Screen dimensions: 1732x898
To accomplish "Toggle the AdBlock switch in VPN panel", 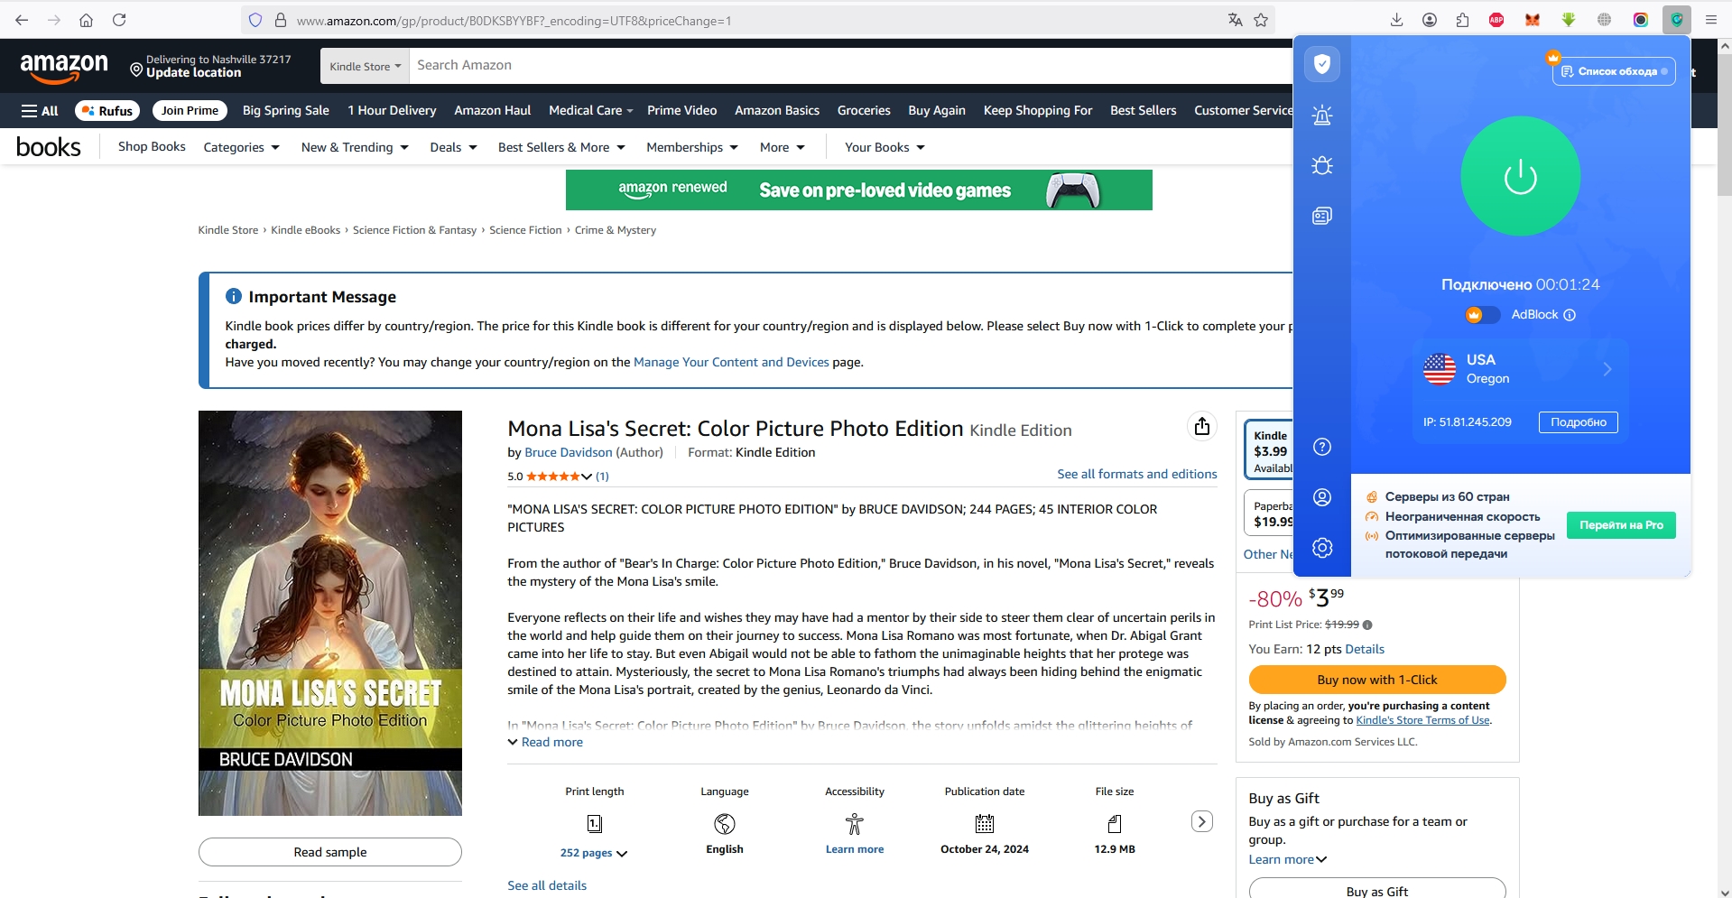I will click(x=1482, y=315).
